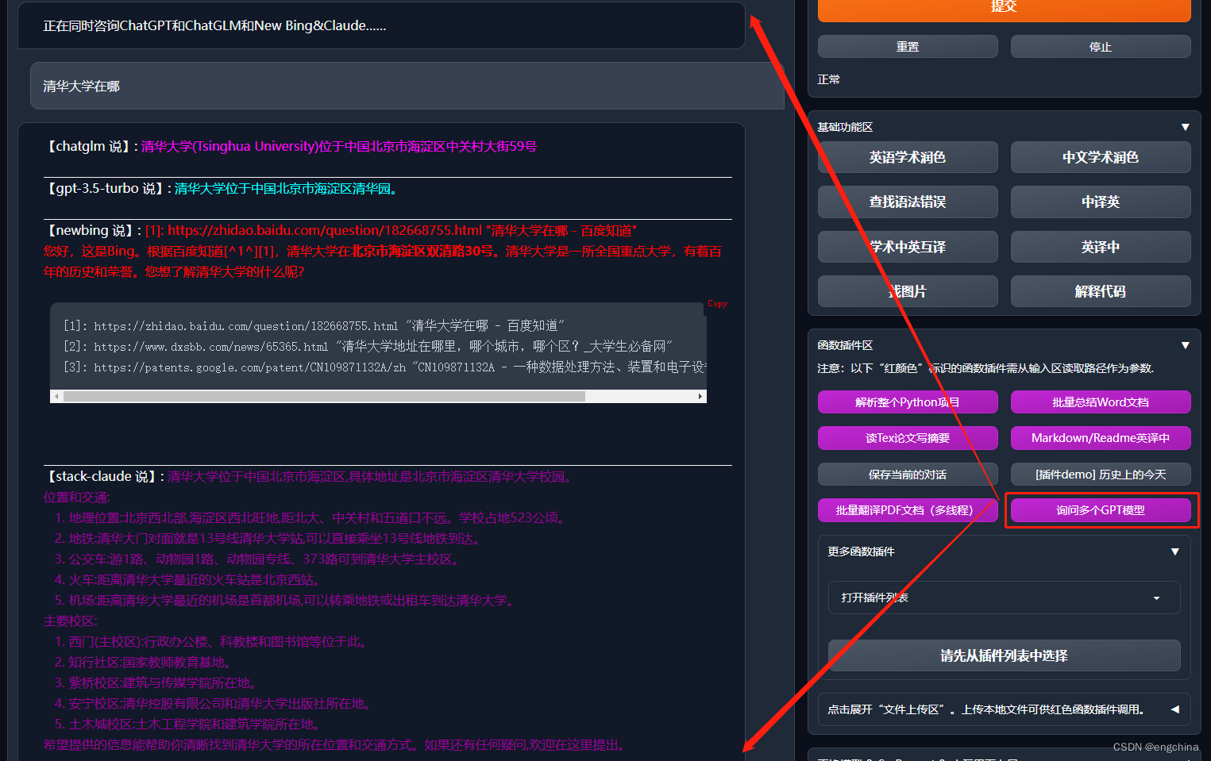1211x761 pixels.
Task: Click 查找语法错误 button
Action: pyautogui.click(x=908, y=202)
